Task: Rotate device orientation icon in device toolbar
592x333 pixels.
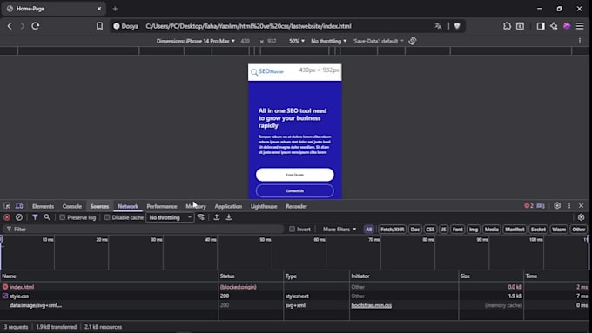Action: point(413,41)
